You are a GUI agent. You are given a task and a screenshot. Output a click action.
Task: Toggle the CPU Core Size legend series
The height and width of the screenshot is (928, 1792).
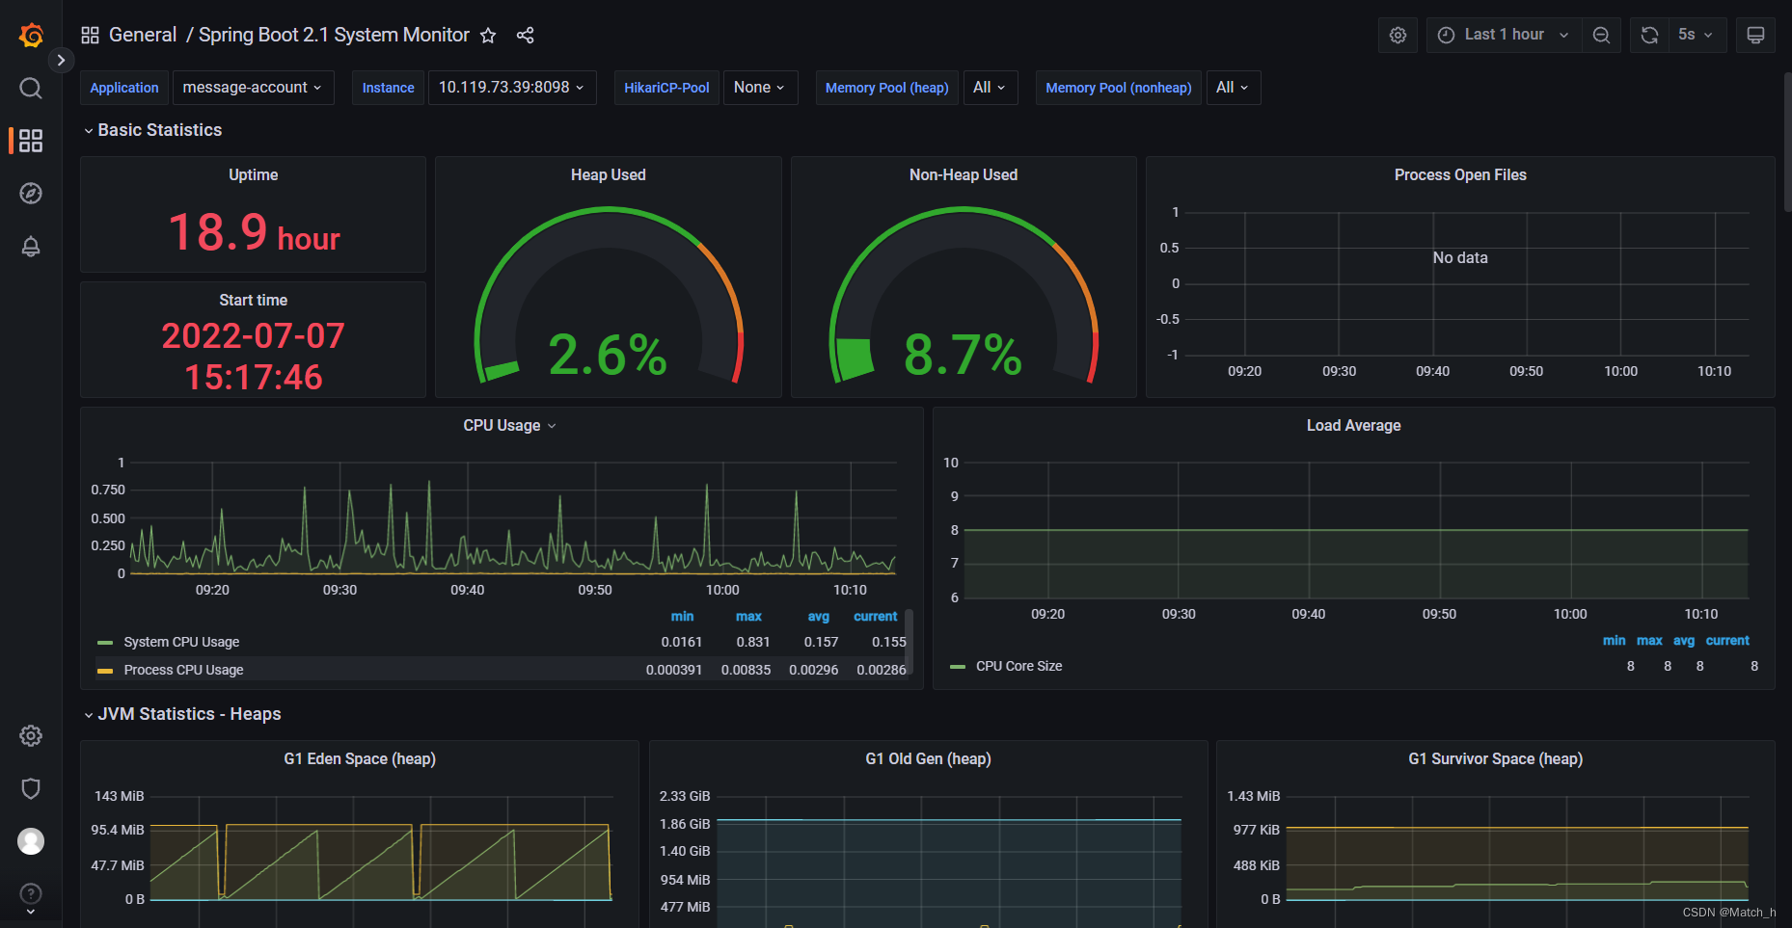(1018, 666)
